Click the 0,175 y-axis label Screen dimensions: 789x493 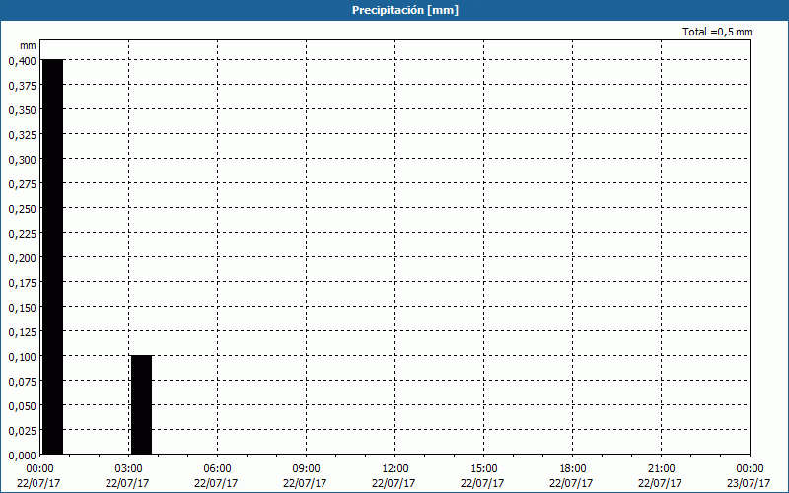click(x=22, y=283)
